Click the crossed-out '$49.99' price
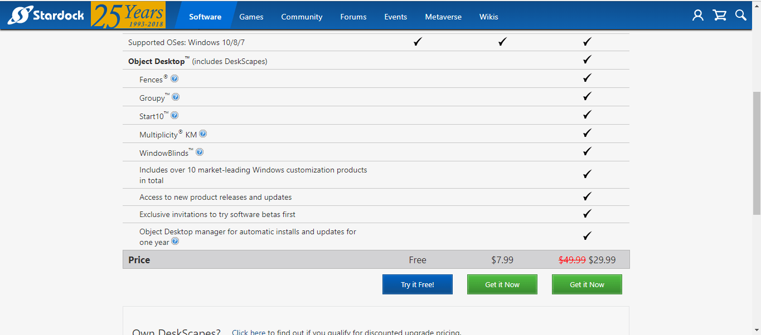The image size is (761, 335). [x=572, y=260]
